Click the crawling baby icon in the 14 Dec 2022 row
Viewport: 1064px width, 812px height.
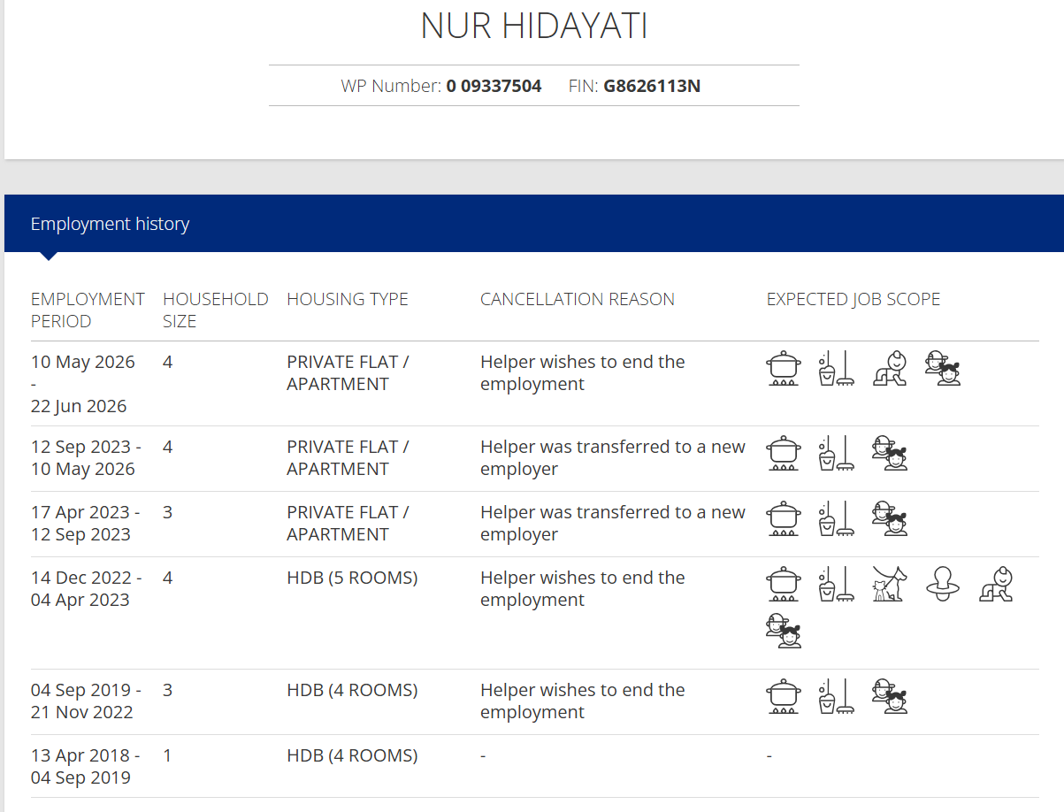click(x=996, y=585)
